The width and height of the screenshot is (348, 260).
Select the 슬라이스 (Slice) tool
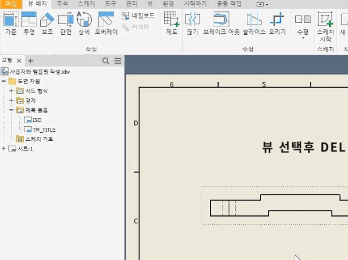pyautogui.click(x=254, y=23)
